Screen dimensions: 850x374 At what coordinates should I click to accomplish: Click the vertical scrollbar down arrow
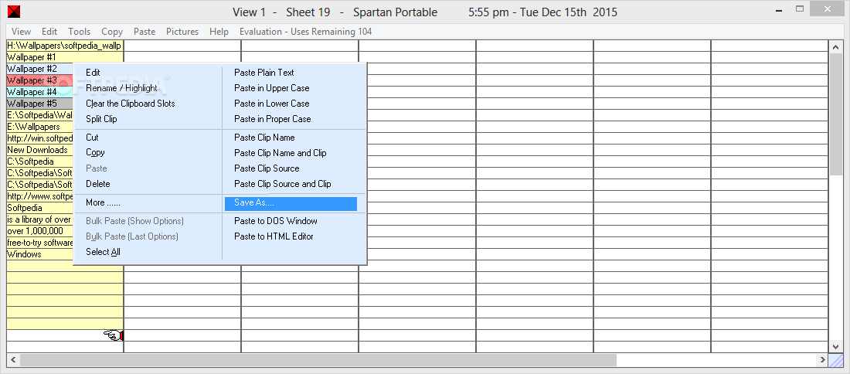[835, 346]
